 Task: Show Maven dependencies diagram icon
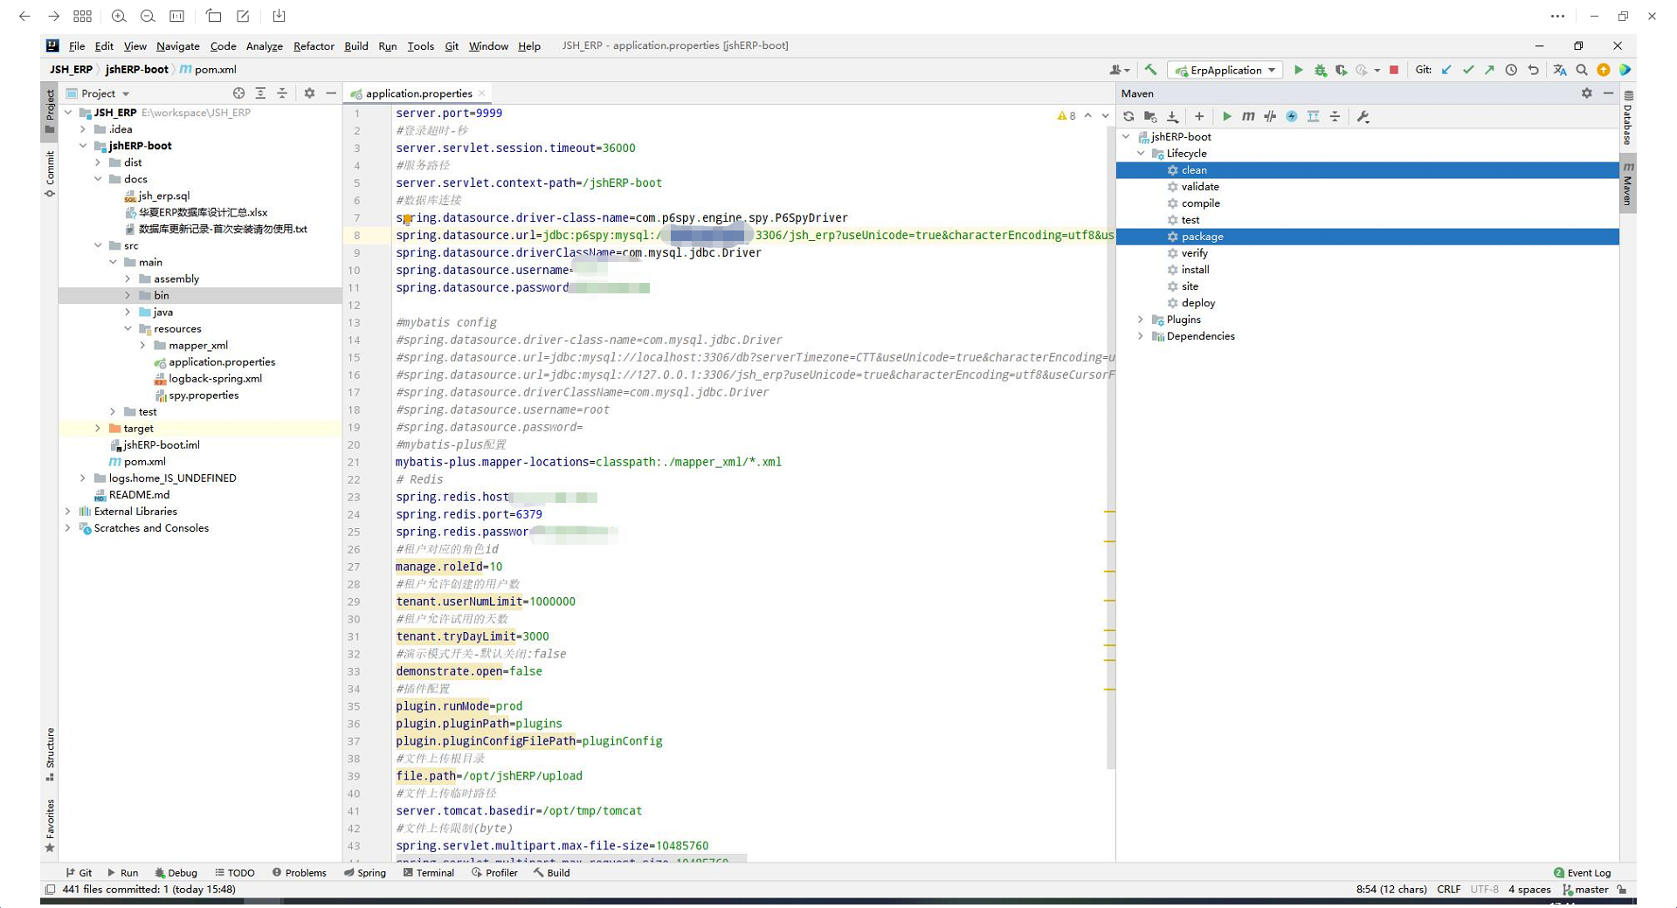tap(1313, 116)
